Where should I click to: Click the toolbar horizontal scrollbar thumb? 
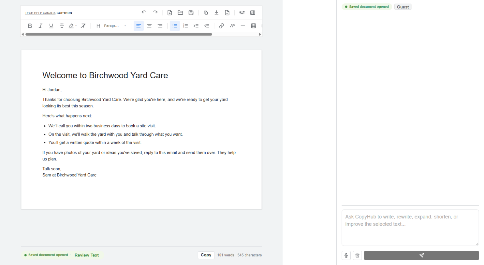(x=119, y=34)
